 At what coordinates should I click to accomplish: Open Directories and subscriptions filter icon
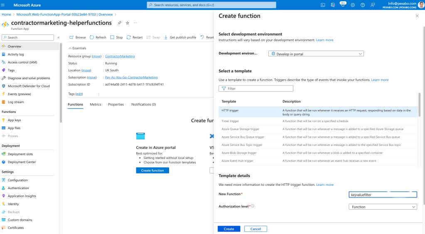333,5
